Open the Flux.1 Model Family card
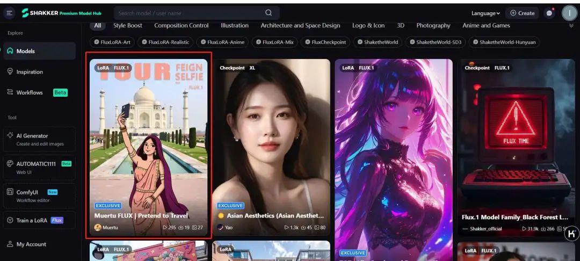The height and width of the screenshot is (261, 580). (517, 147)
